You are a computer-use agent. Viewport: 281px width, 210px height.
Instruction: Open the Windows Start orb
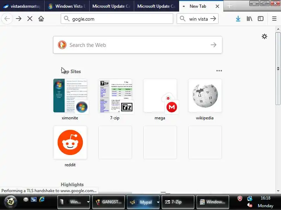pyautogui.click(x=11, y=202)
